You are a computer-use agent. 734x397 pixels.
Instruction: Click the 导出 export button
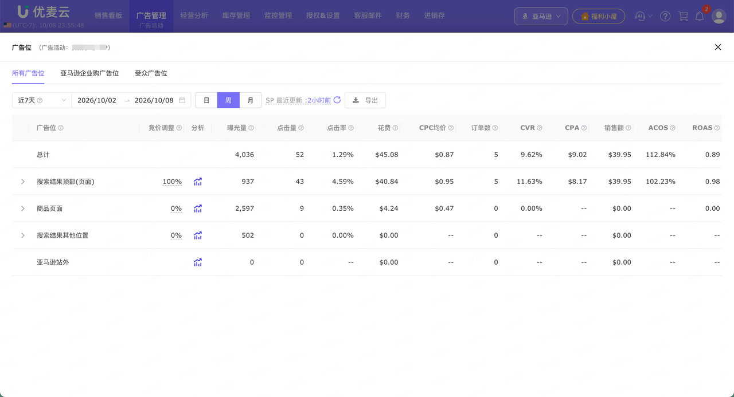point(365,100)
